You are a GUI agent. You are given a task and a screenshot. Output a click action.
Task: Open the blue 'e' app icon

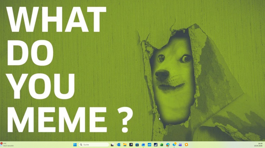point(149,145)
